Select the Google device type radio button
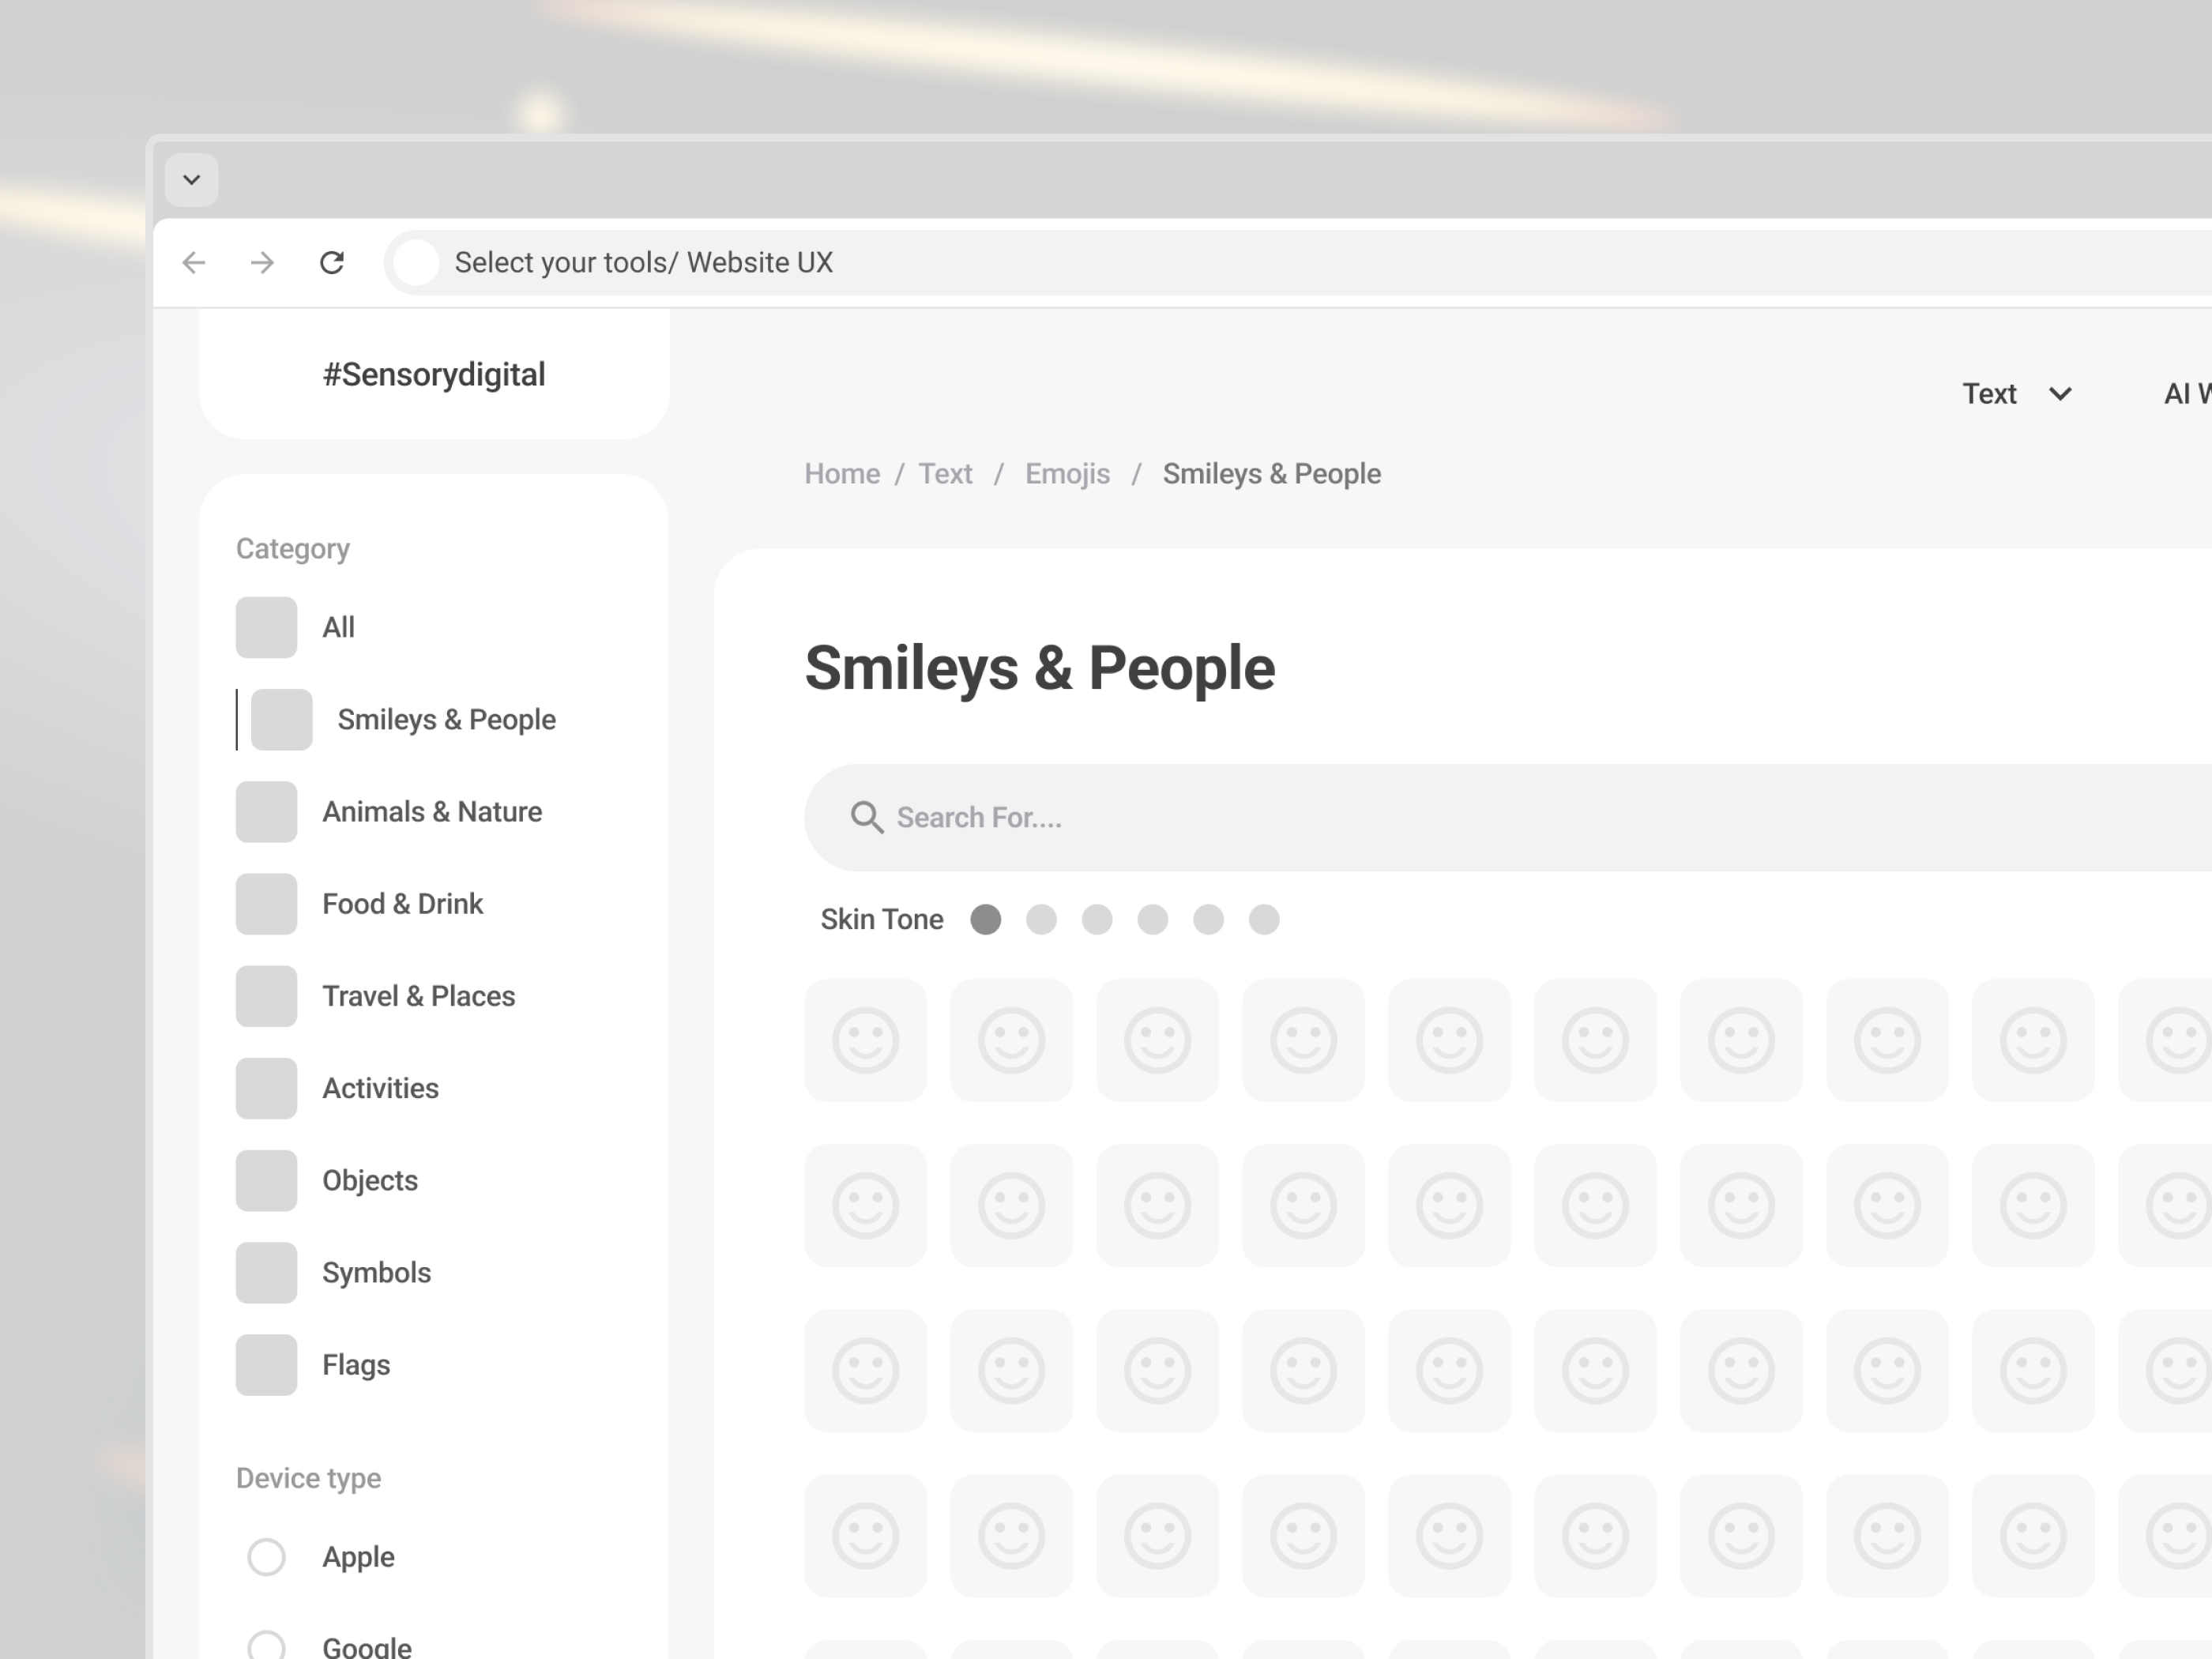 click(x=266, y=1644)
